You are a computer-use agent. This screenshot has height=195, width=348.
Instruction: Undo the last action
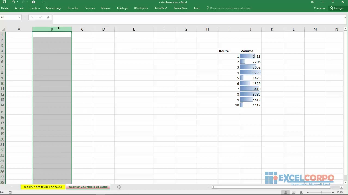click(14, 2)
